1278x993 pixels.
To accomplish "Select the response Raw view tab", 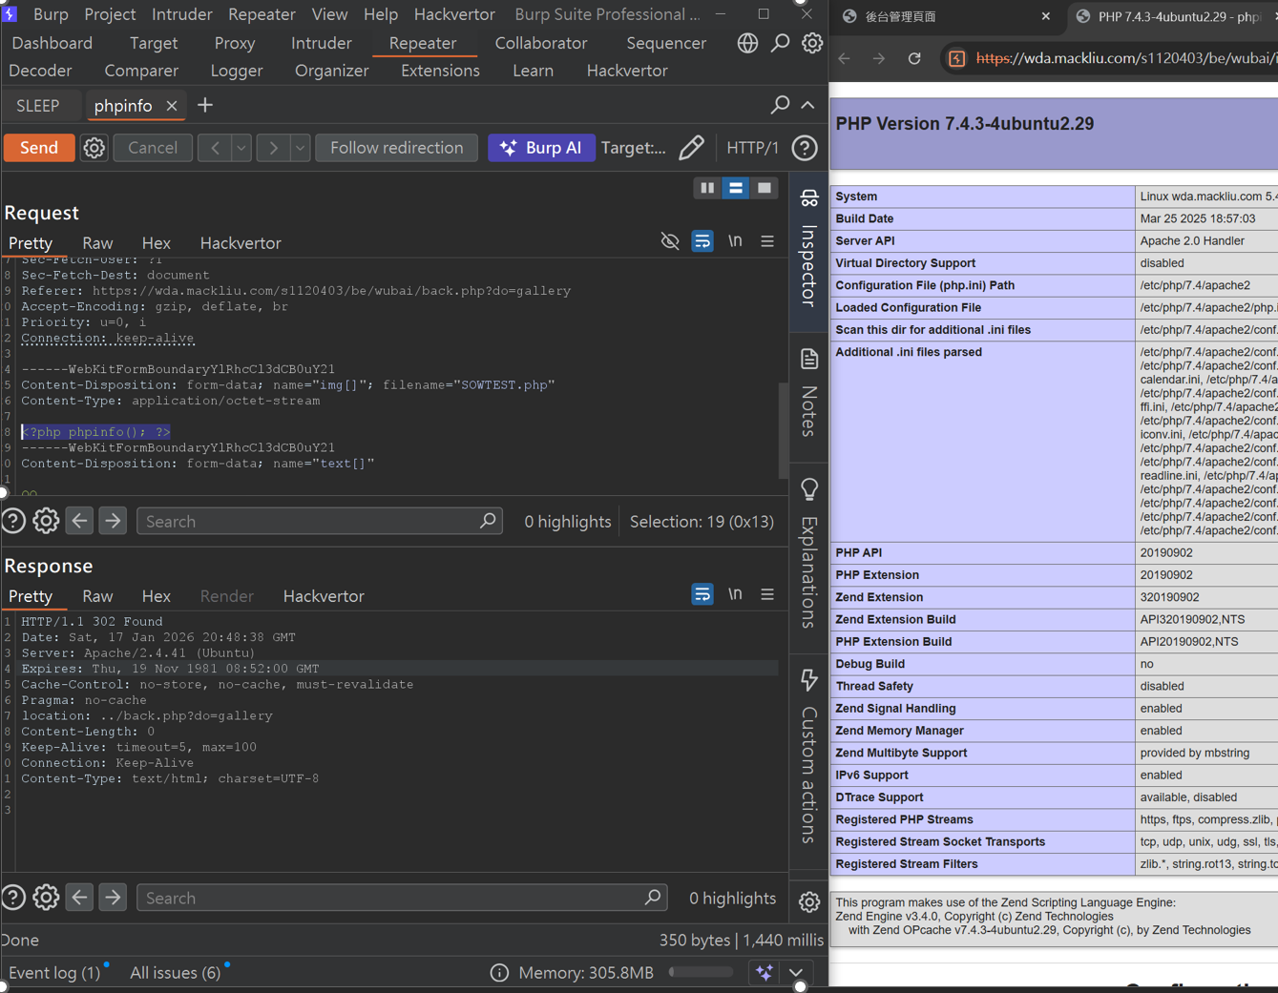I will (97, 596).
